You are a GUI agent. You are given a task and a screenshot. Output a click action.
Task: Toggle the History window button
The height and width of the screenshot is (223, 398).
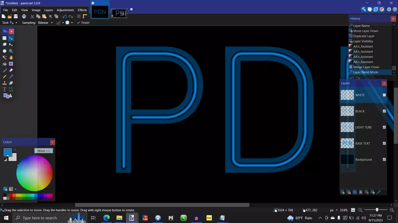click(370, 10)
